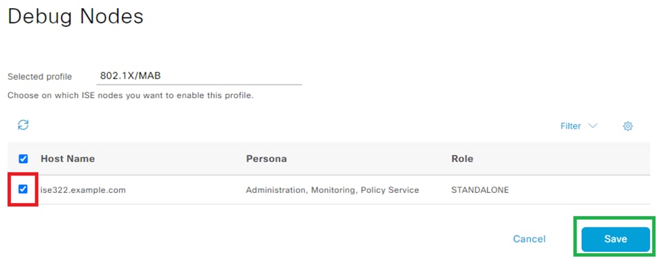Screen dimensions: 659x258
Task: Uncheck the ise322.example.com node checkbox
Action: (x=23, y=190)
